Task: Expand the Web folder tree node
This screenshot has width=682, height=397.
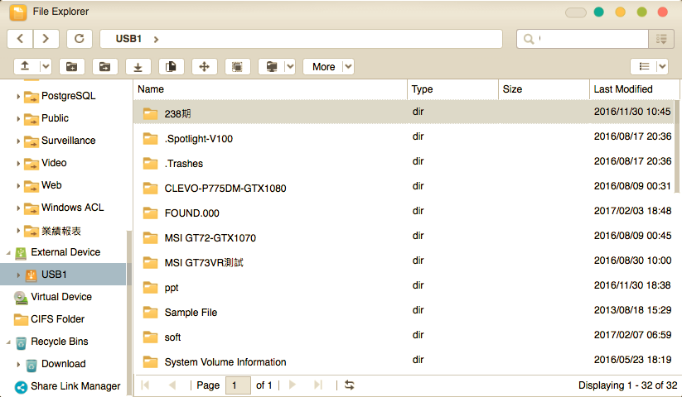Action: [18, 186]
